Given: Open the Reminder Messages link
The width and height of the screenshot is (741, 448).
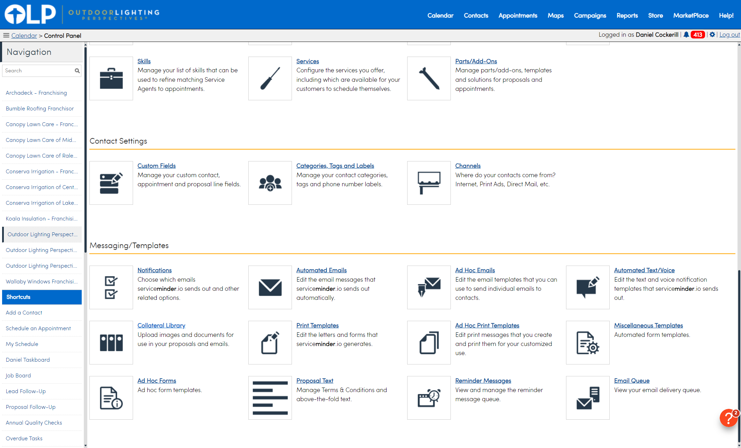Looking at the screenshot, I should pyautogui.click(x=483, y=381).
